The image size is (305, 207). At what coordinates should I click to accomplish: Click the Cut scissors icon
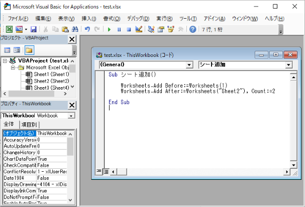pyautogui.click(x=46, y=29)
